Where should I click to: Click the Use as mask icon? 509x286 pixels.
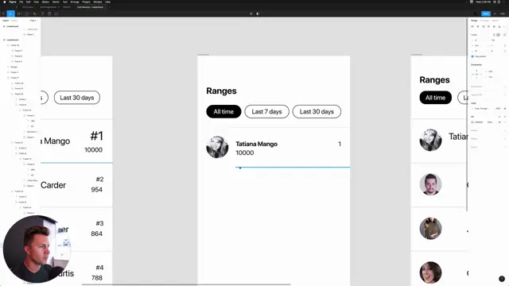tap(258, 14)
